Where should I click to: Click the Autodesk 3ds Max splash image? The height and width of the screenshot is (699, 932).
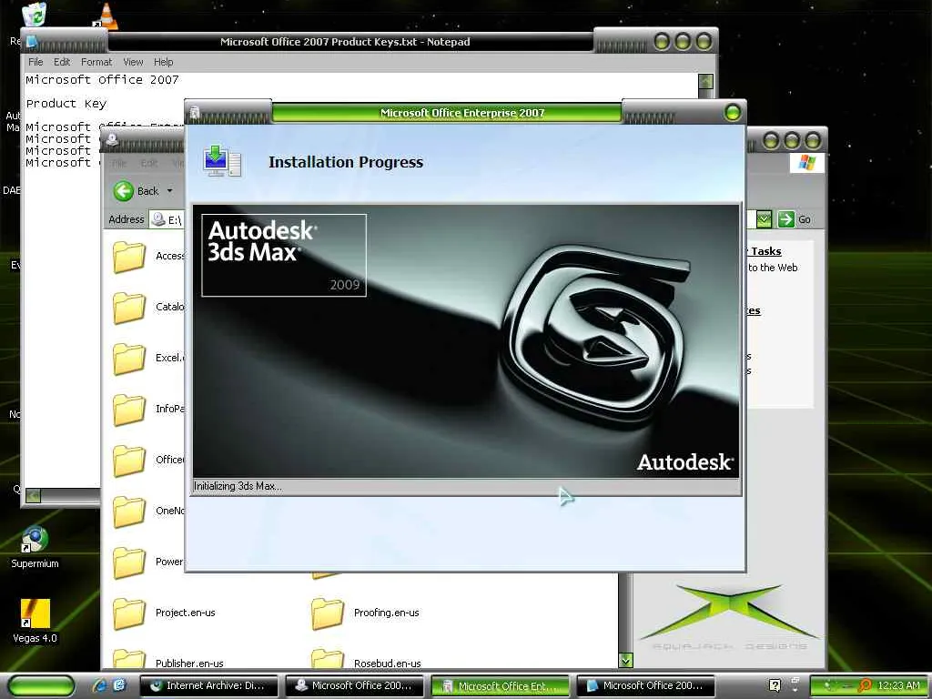[x=465, y=341]
